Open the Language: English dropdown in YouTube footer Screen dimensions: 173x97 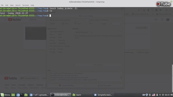tap(29, 78)
